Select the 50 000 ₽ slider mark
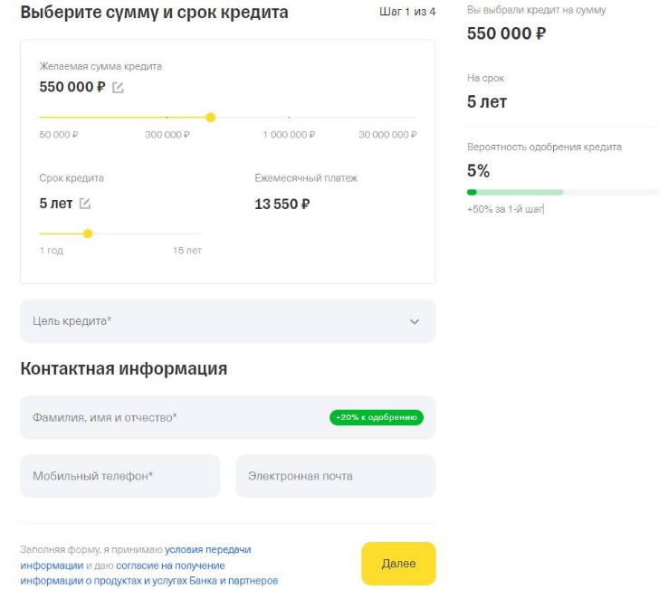This screenshot has width=668, height=590. point(59,135)
